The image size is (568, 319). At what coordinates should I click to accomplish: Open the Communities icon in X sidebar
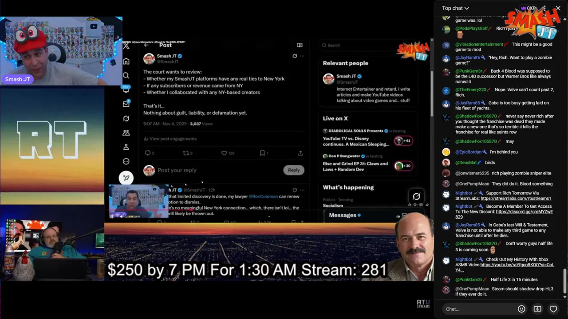[126, 132]
